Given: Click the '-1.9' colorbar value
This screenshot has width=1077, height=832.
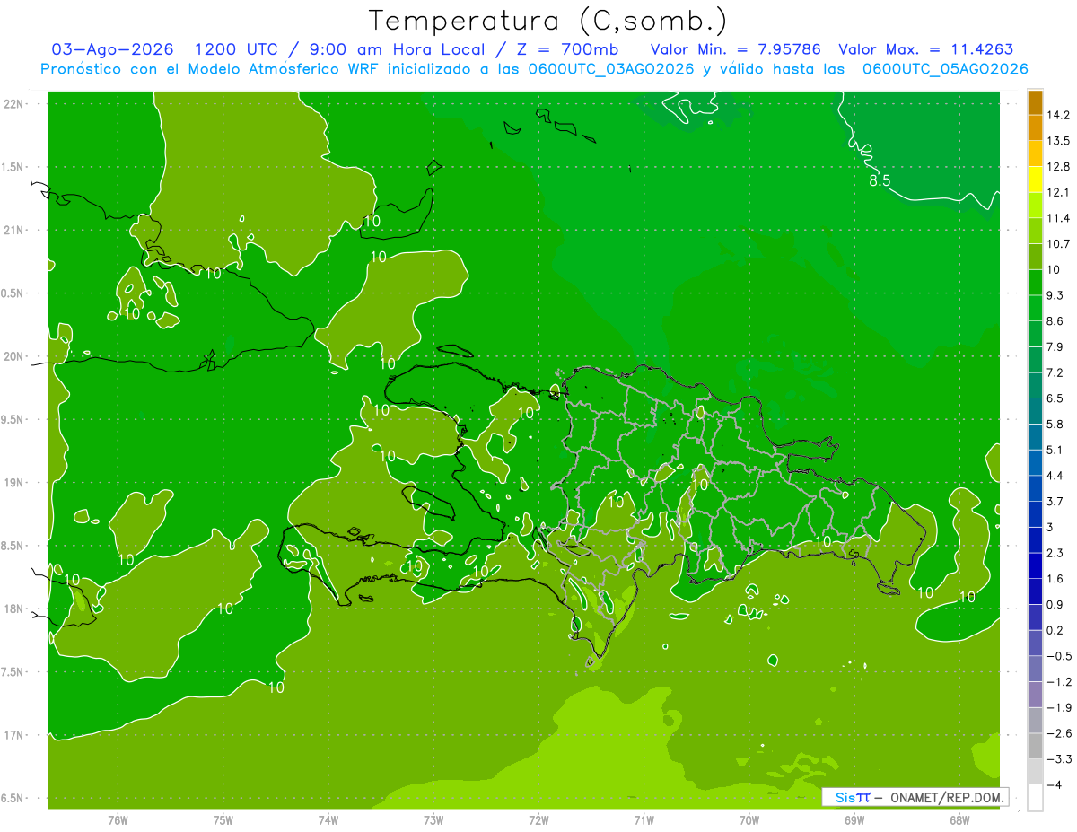Looking at the screenshot, I should click(1058, 707).
